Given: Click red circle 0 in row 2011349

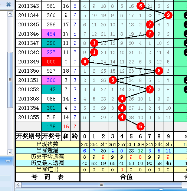Looking at the screenshot, I should point(85,62).
